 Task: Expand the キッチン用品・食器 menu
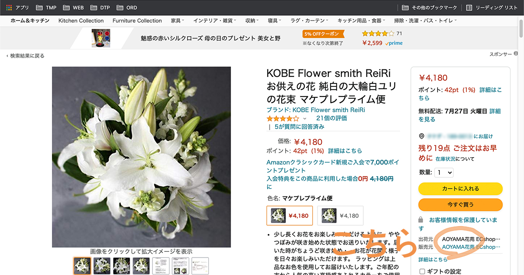362,21
